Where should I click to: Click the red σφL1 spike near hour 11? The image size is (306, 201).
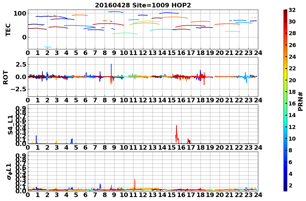point(135,184)
